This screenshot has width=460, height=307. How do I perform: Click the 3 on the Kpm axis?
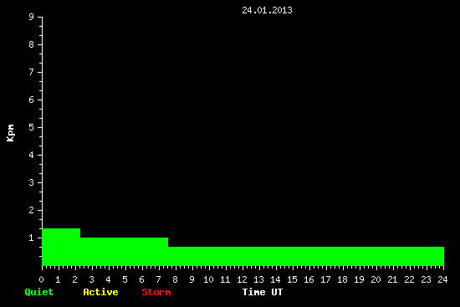(32, 182)
